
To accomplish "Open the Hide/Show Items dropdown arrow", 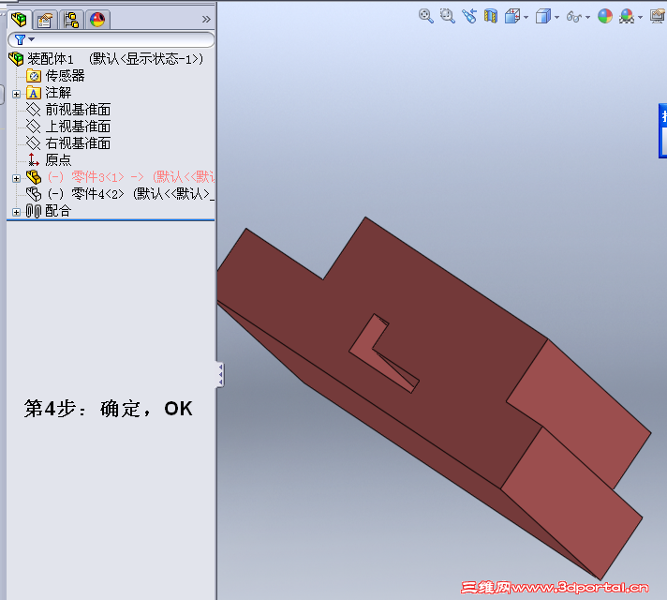I will pos(588,18).
